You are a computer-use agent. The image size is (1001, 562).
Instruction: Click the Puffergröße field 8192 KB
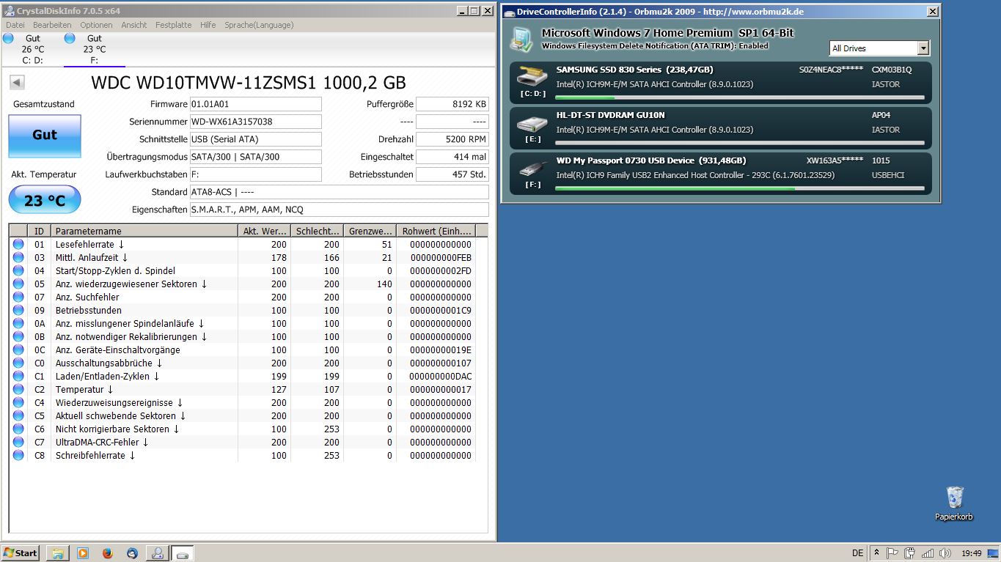pos(452,104)
